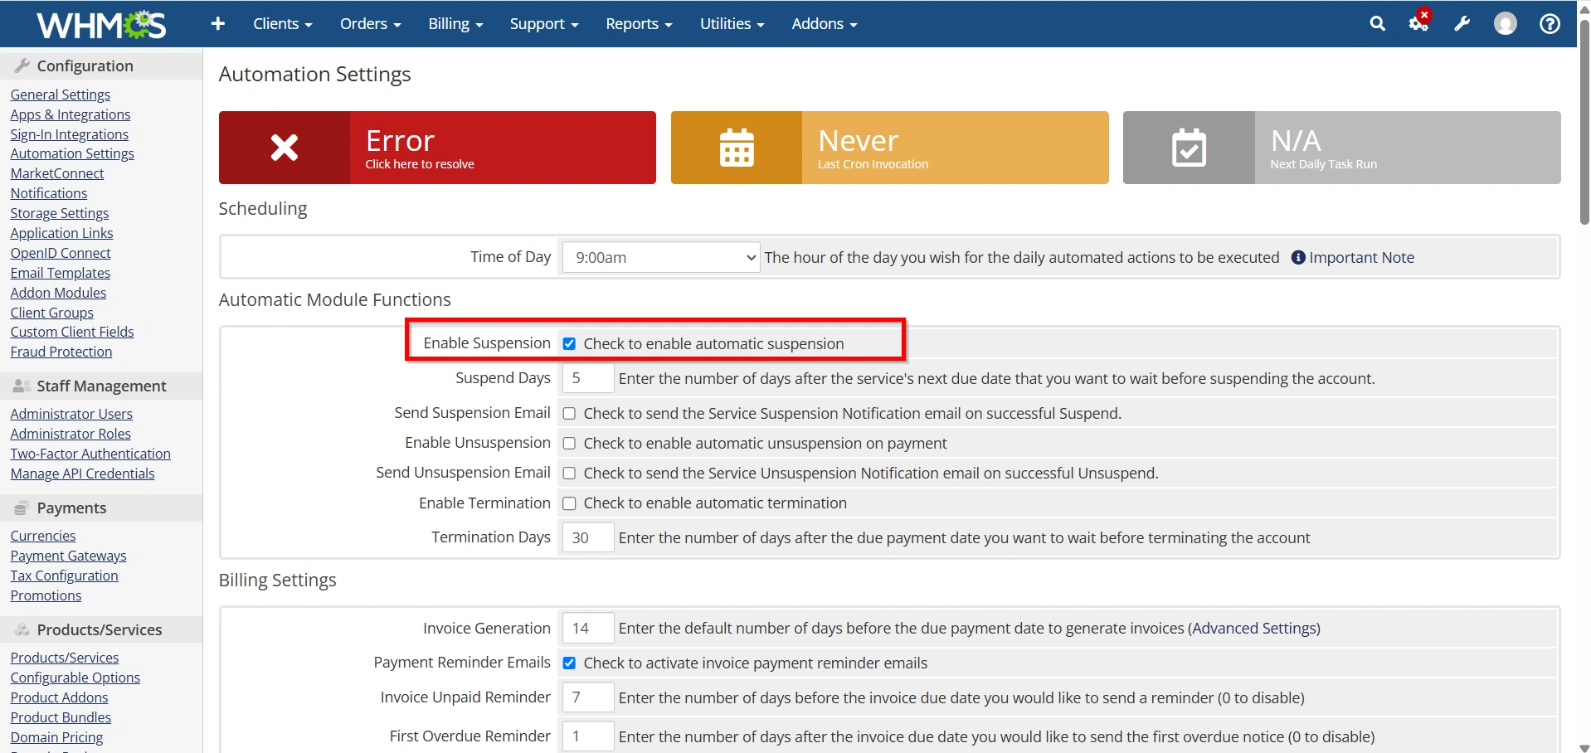Click the plus add-new icon in the navbar
Image resolution: width=1591 pixels, height=753 pixels.
point(218,24)
